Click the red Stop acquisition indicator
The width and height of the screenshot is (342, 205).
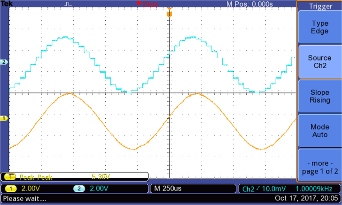pyautogui.click(x=148, y=4)
